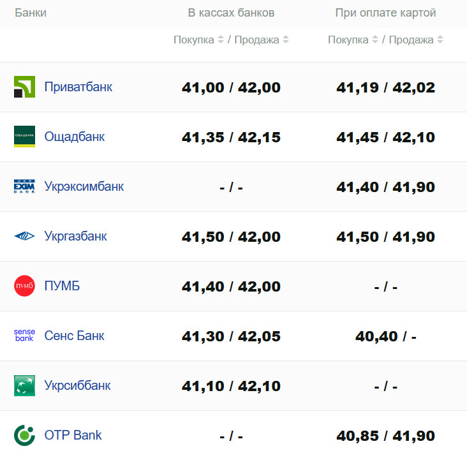Click the Privatbank green logo icon
The height and width of the screenshot is (460, 467).
click(x=24, y=87)
